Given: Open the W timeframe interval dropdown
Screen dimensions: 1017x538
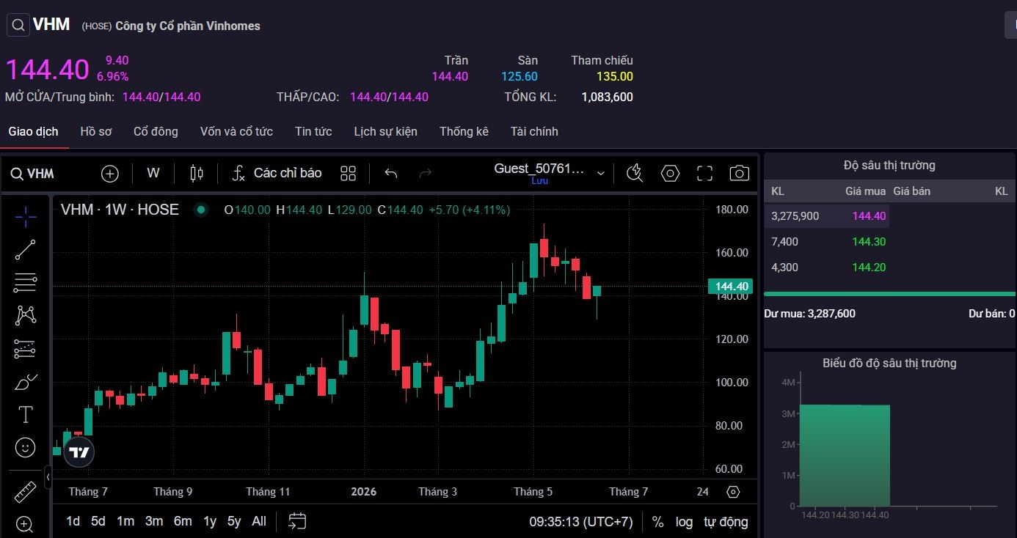Looking at the screenshot, I should pyautogui.click(x=153, y=173).
